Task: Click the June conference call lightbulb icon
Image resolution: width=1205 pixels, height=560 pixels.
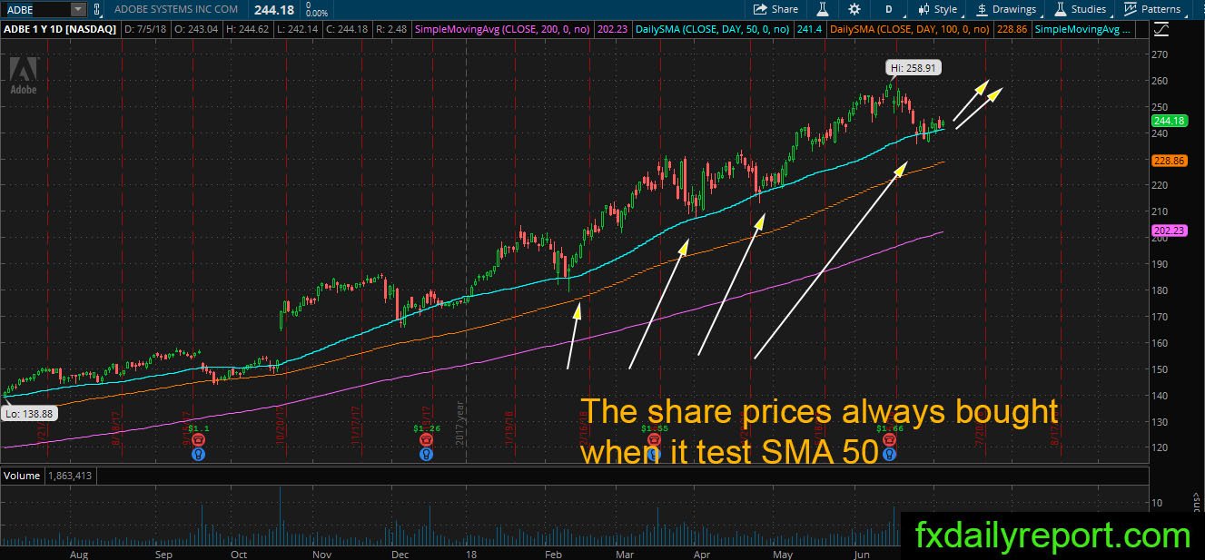Action: tap(890, 454)
